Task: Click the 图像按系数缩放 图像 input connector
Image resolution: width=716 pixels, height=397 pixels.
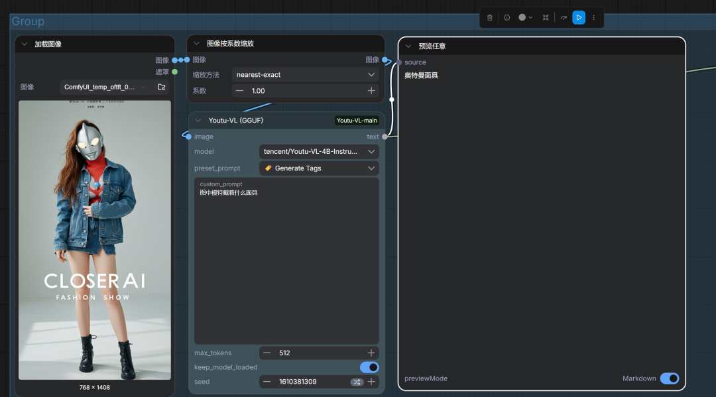Action: pyautogui.click(x=187, y=60)
